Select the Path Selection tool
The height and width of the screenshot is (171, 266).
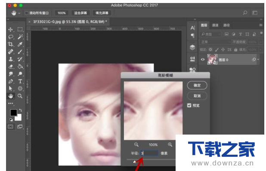click(x=10, y=89)
